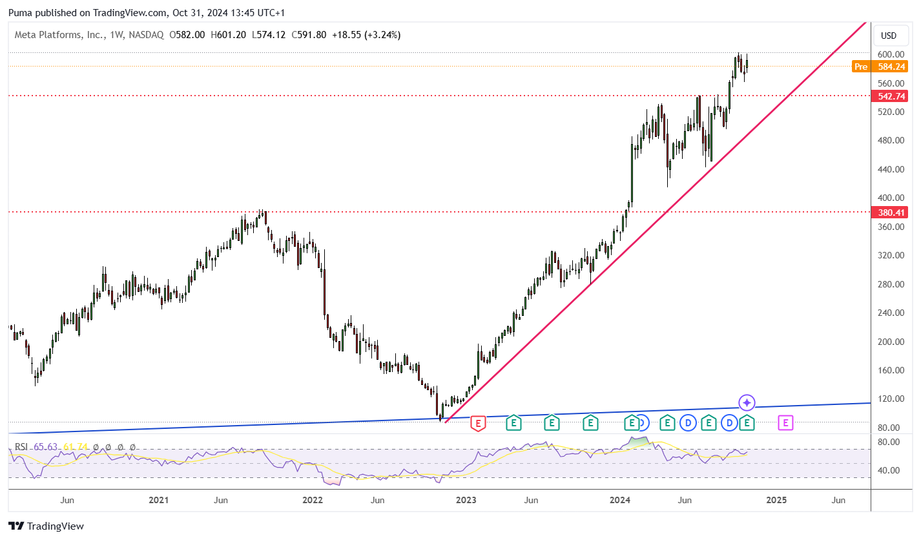Click the orange Pre pre-market label
Viewport: 921px width, 540px height.
(x=860, y=67)
